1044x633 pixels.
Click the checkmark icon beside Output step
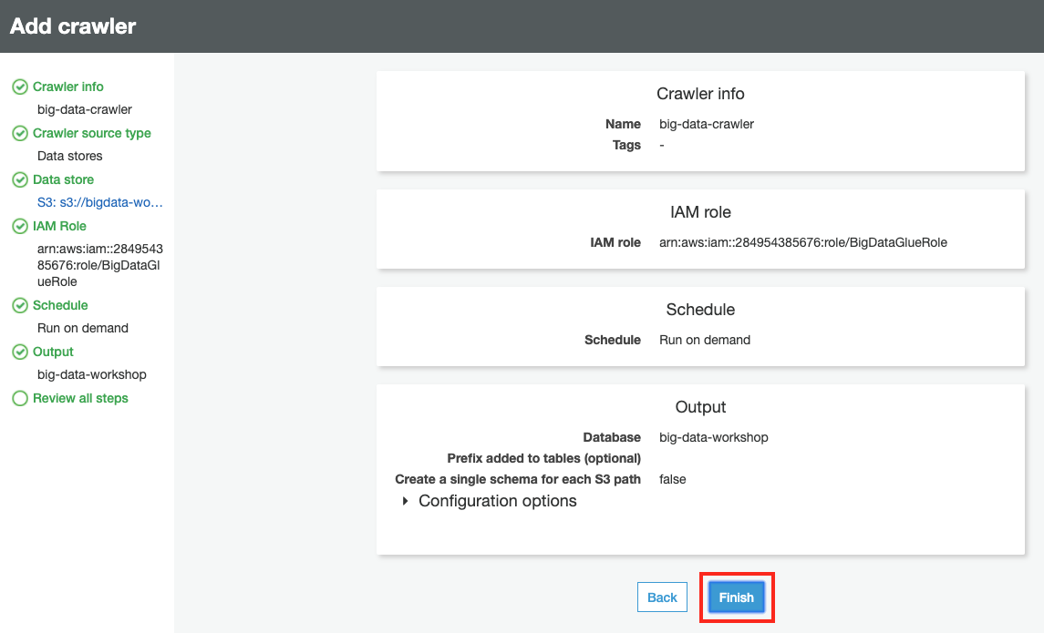(19, 352)
